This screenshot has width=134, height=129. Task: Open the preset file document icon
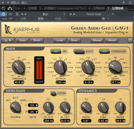pyautogui.click(x=17, y=14)
